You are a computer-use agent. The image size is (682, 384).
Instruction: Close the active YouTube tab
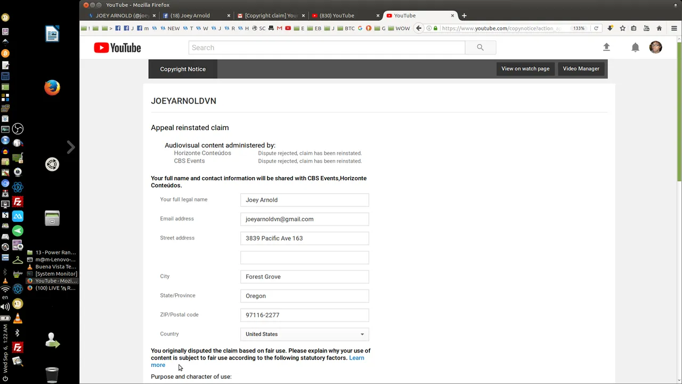(452, 15)
